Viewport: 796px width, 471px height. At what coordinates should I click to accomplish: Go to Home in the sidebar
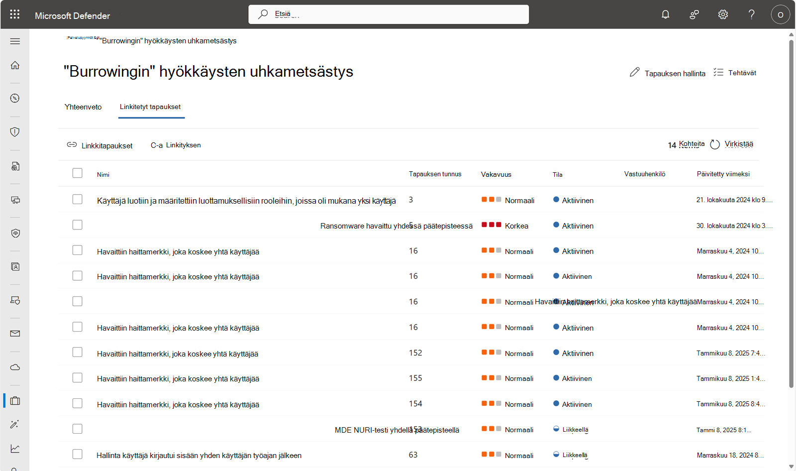[15, 65]
